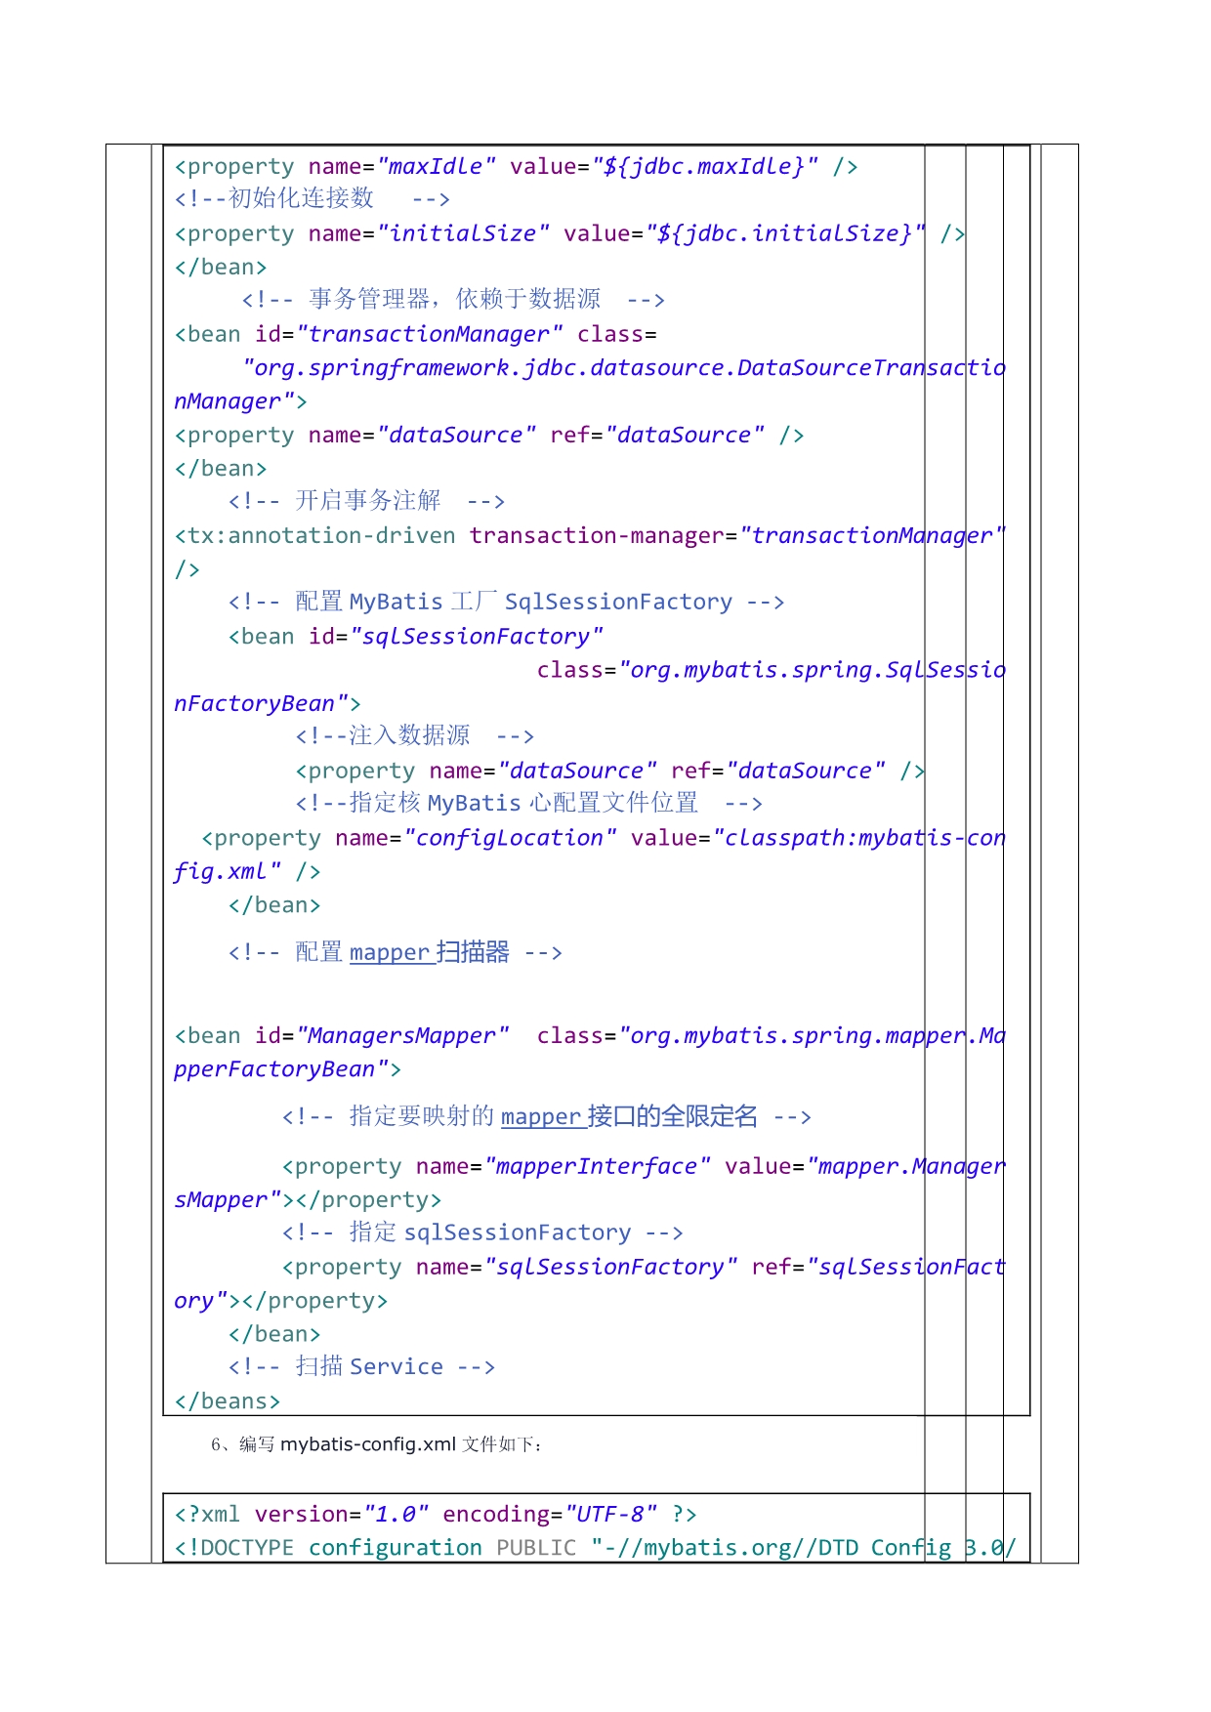The width and height of the screenshot is (1211, 1712).
Task: Click the heading 编写 mybatis-config.xml 文件如下
Action: [376, 1444]
